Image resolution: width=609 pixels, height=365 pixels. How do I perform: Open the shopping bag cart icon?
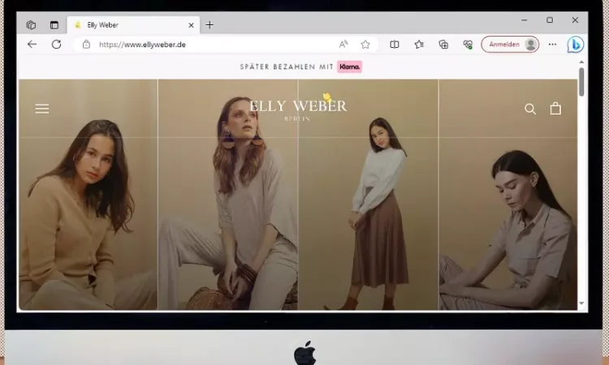tap(555, 109)
